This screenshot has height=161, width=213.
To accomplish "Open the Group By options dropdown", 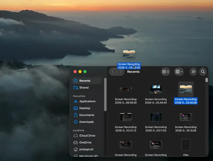I will click(179, 72).
